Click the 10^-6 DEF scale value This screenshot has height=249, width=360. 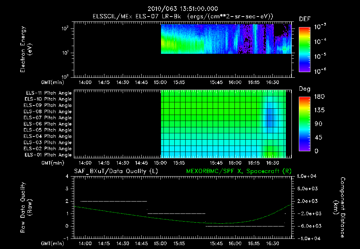pos(320,71)
